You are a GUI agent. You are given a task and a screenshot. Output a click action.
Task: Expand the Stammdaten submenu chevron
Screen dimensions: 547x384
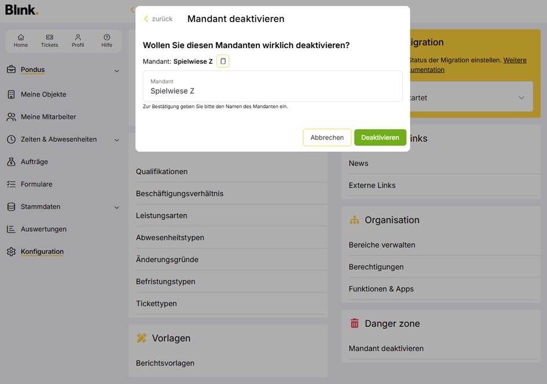click(116, 207)
